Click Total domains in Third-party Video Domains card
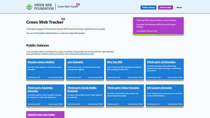The width and height of the screenshot is (210, 118). point(113,104)
